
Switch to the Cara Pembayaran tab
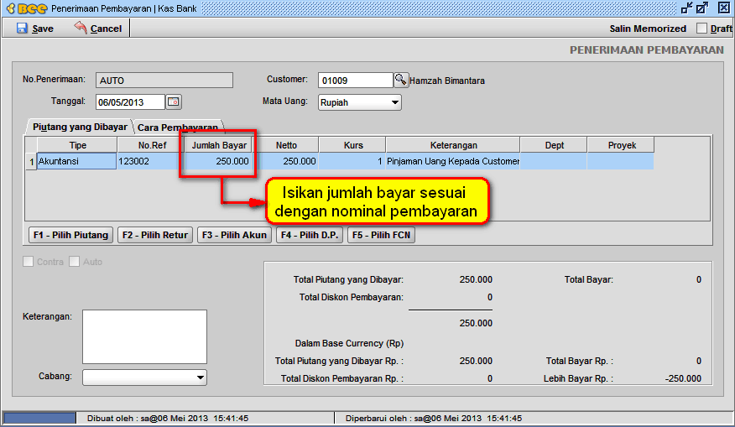click(177, 128)
